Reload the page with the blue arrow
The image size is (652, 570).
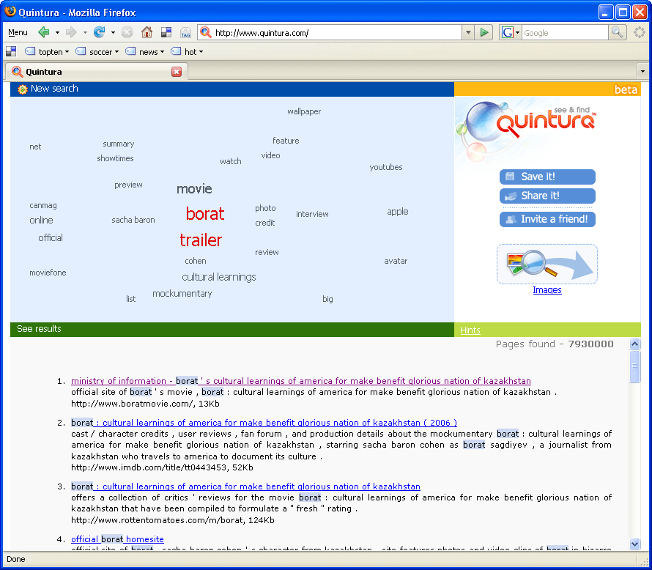tap(99, 32)
